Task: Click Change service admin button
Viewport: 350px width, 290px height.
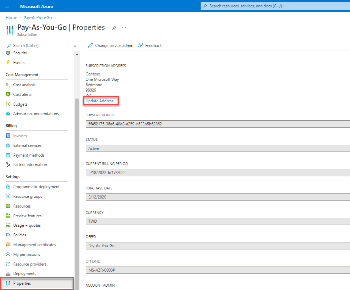Action: [111, 46]
